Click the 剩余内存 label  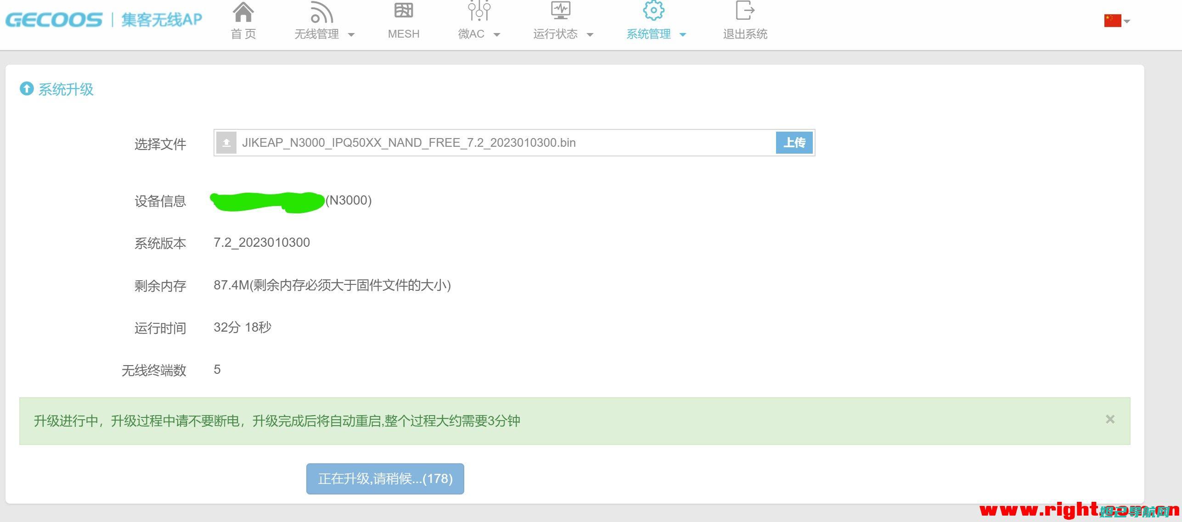[160, 286]
